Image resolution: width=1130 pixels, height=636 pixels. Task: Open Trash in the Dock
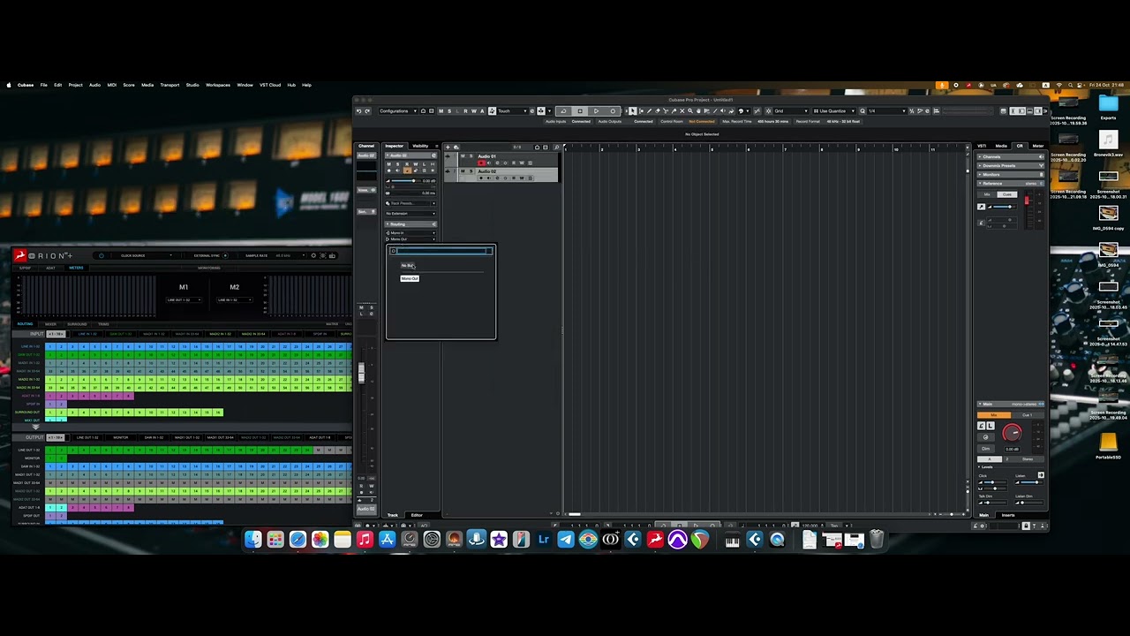[x=876, y=540]
